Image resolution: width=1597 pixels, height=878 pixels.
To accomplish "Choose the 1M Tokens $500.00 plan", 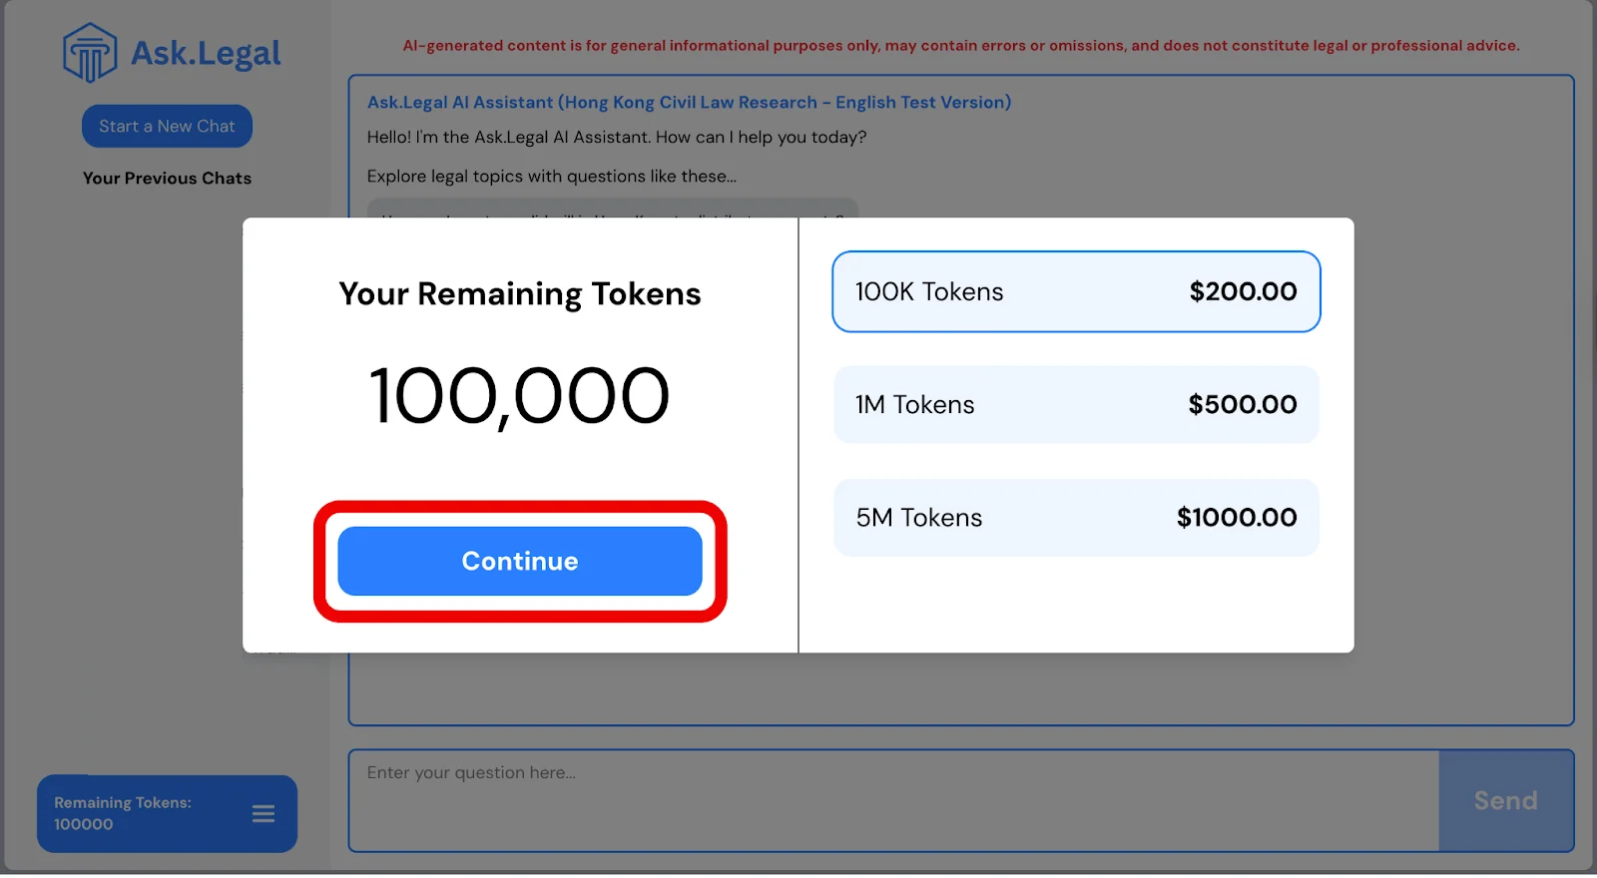I will point(1076,404).
